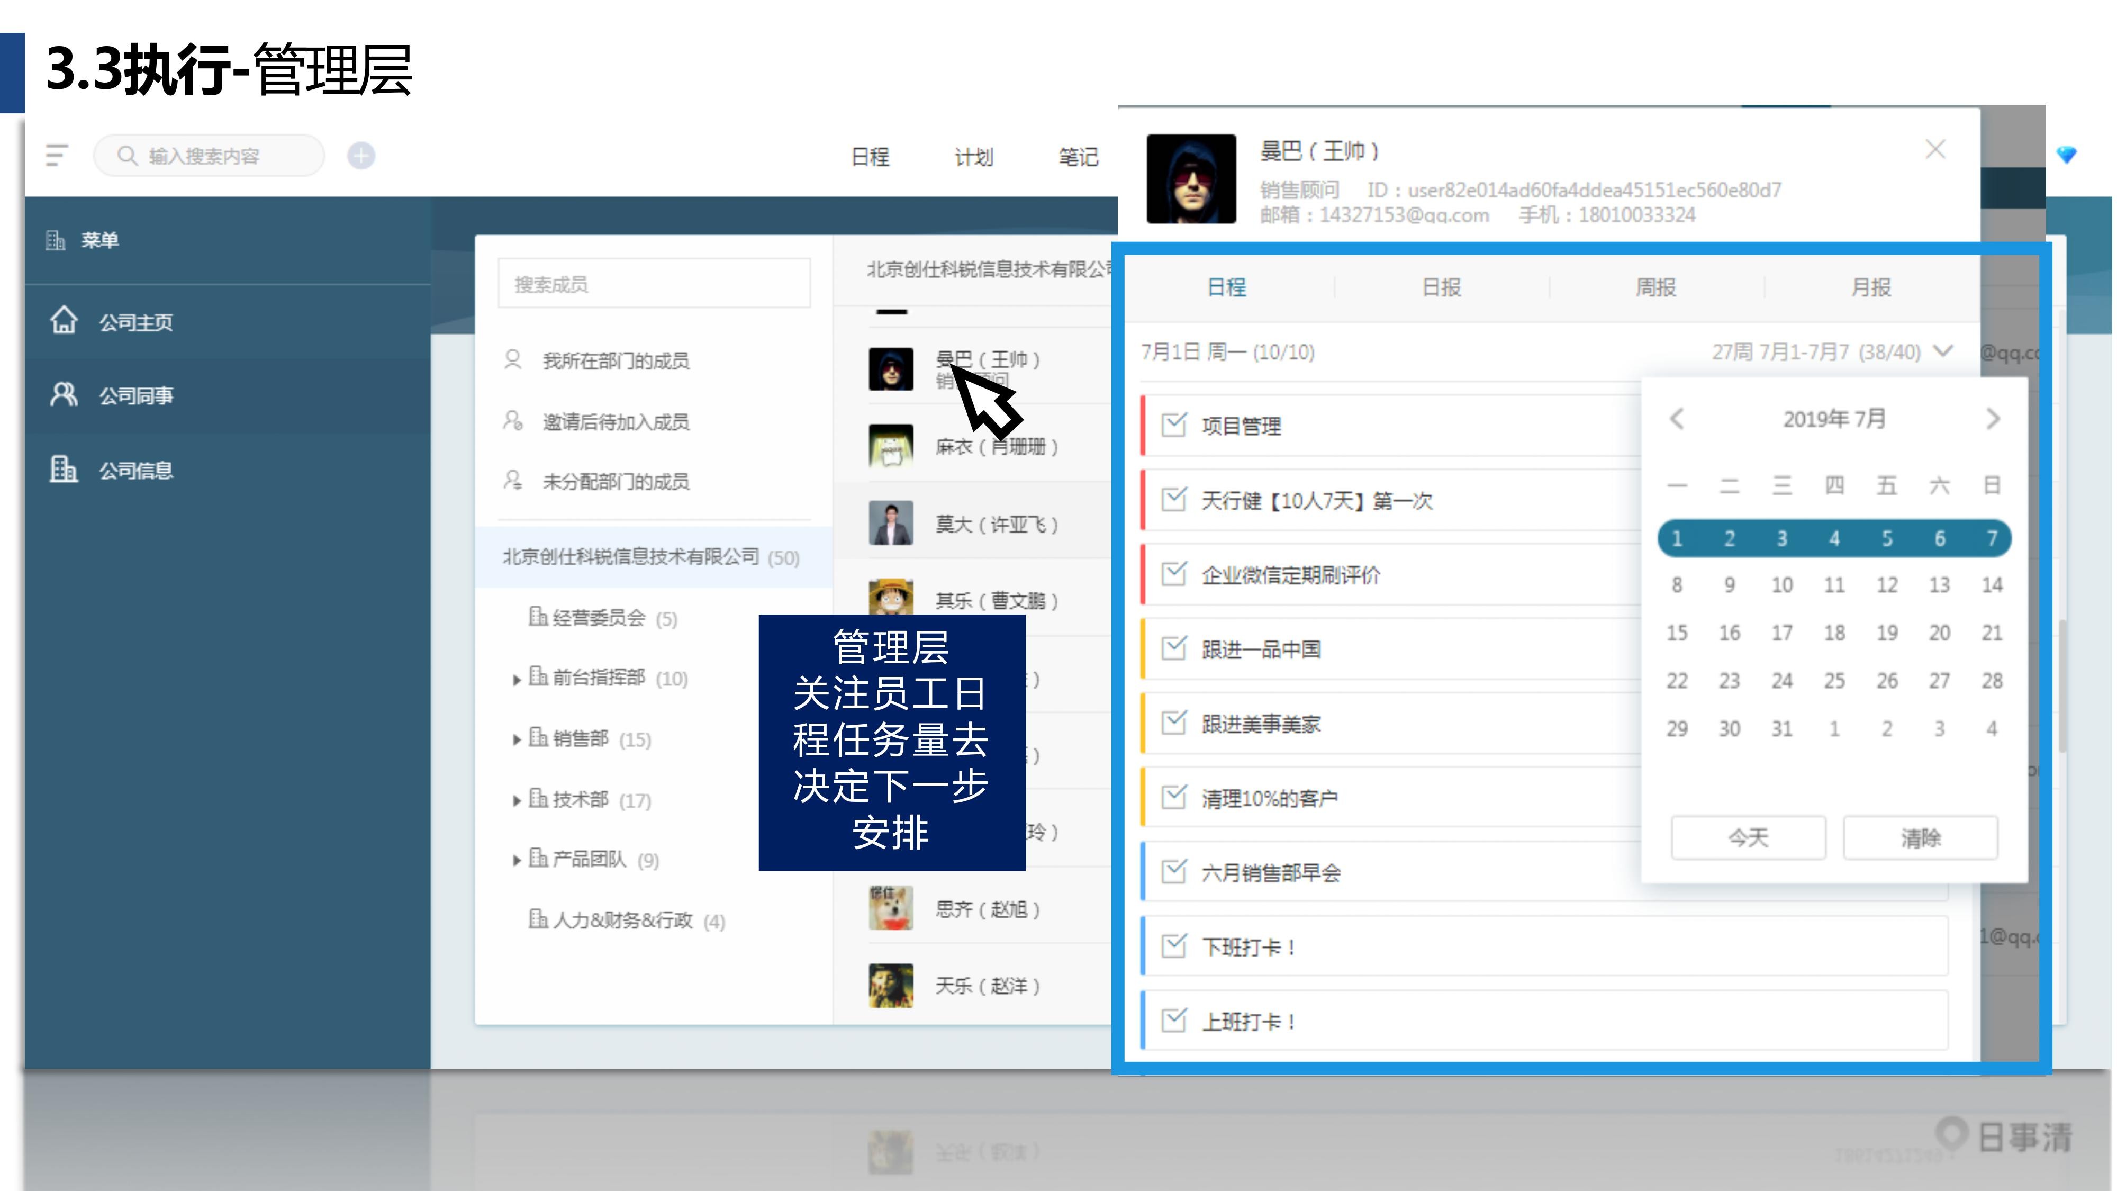Toggle checkbox for 下班打卡！
Viewport: 2117px width, 1191px height.
click(1173, 946)
